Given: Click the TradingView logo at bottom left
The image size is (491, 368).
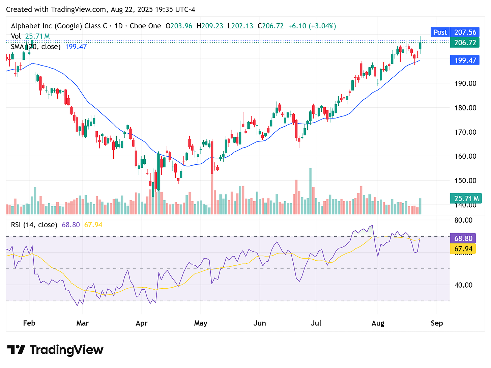Looking at the screenshot, I should click(56, 350).
